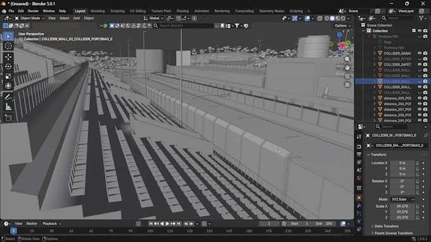Disable render for COLLIDER_GARAG camera icon

tap(425, 53)
